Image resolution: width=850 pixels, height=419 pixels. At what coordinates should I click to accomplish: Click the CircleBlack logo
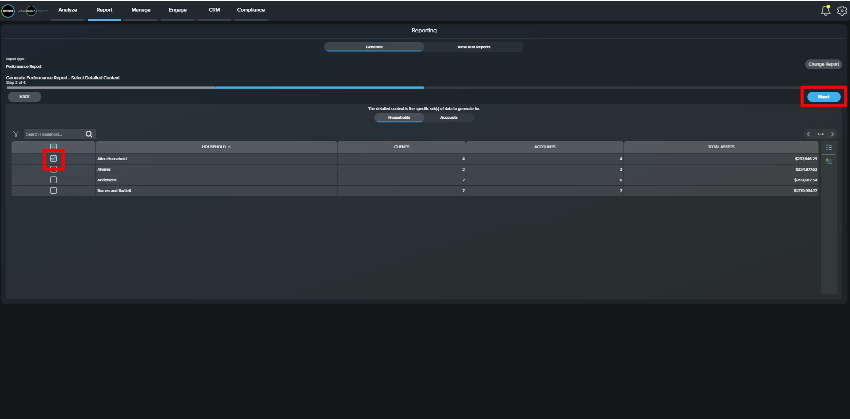tap(32, 11)
